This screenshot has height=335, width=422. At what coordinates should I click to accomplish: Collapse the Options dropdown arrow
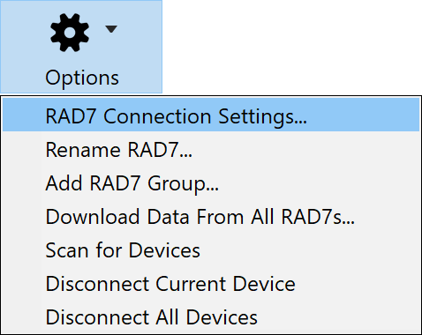[111, 29]
